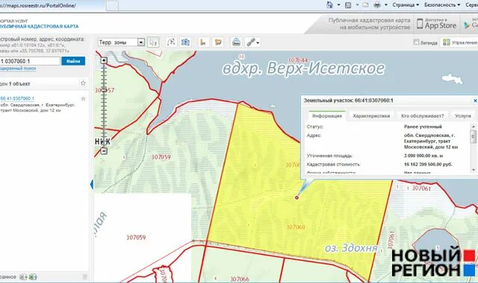Open the Home button dropdown arrow
Image resolution: width=478 pixels, height=283 pixels.
coord(338,5)
